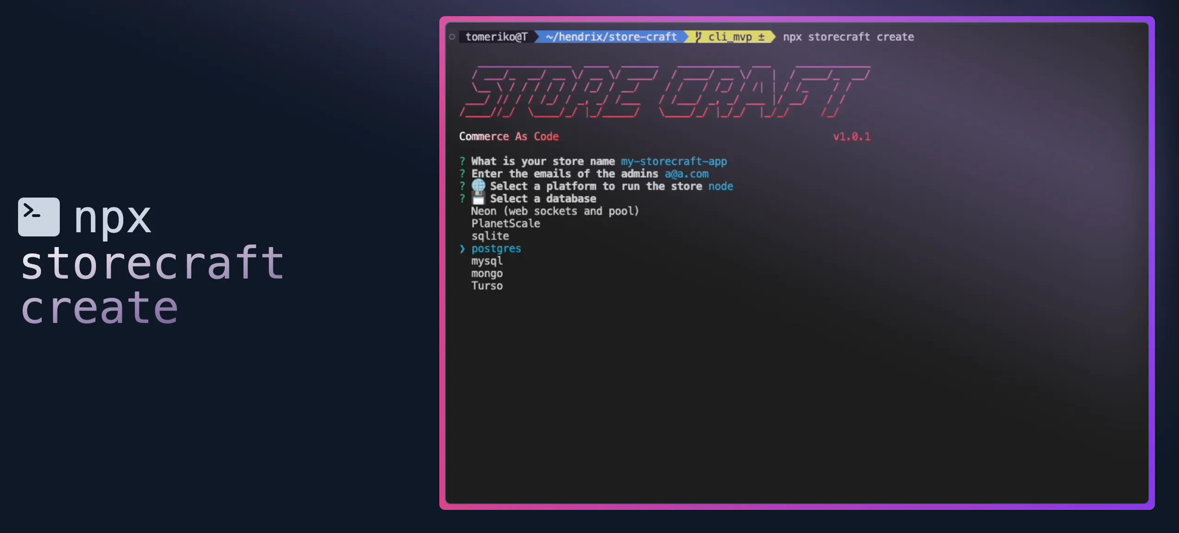Click the floppy disk emoji on database line
This screenshot has width=1179, height=533.
click(478, 198)
